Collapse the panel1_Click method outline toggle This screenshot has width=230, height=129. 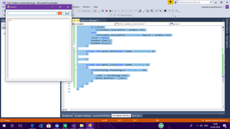coord(76,65)
